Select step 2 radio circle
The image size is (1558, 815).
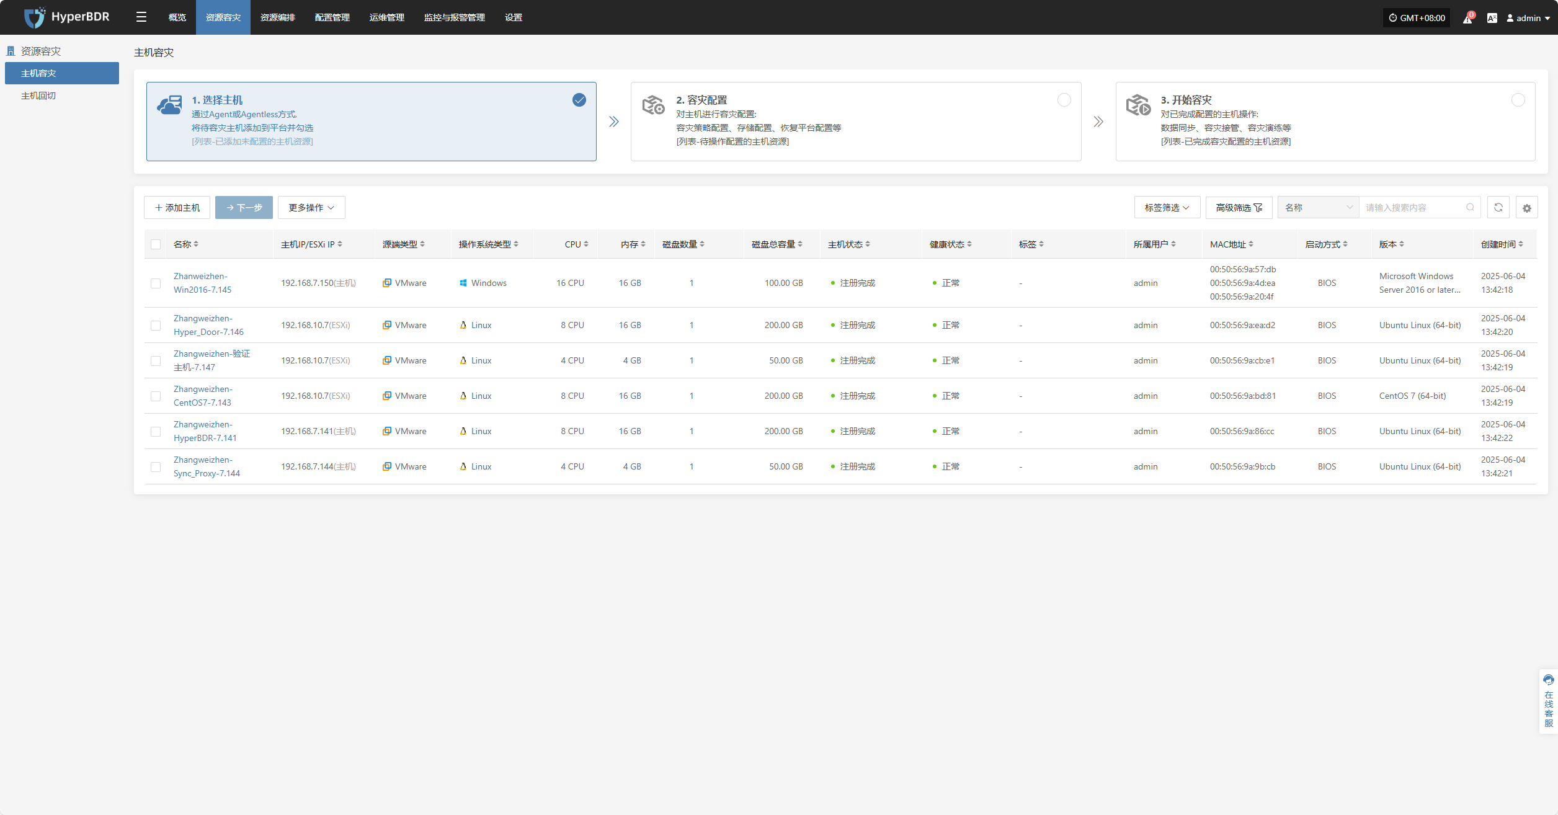click(1064, 100)
